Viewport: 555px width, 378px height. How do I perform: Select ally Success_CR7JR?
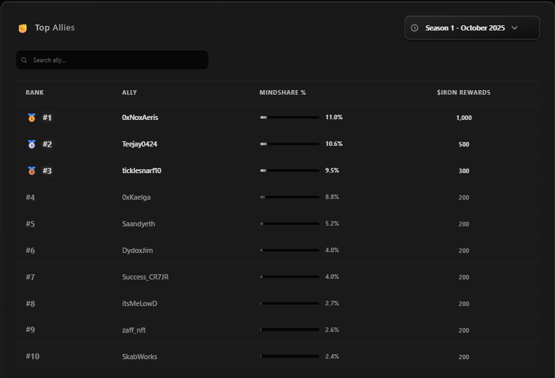point(145,277)
